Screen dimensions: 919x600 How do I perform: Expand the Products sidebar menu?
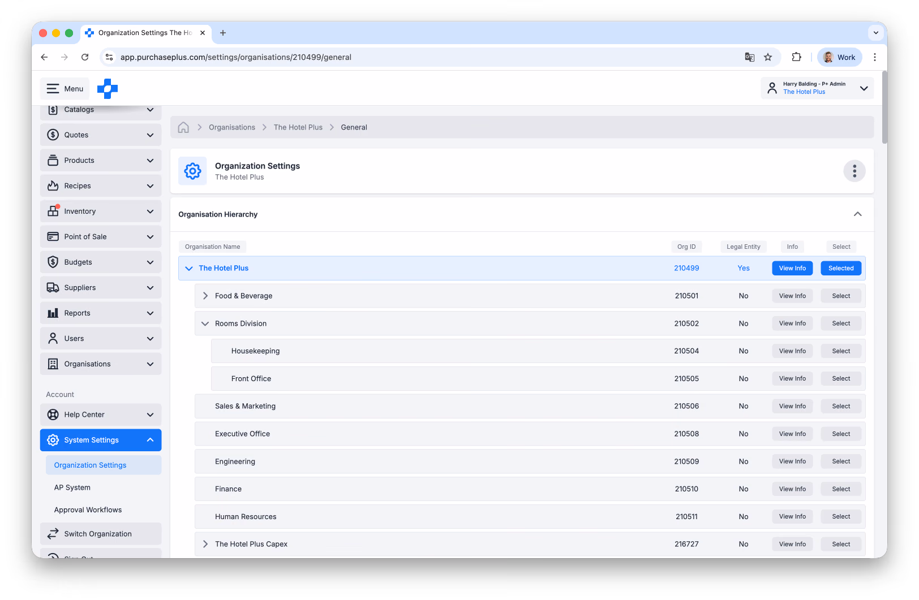pyautogui.click(x=101, y=161)
